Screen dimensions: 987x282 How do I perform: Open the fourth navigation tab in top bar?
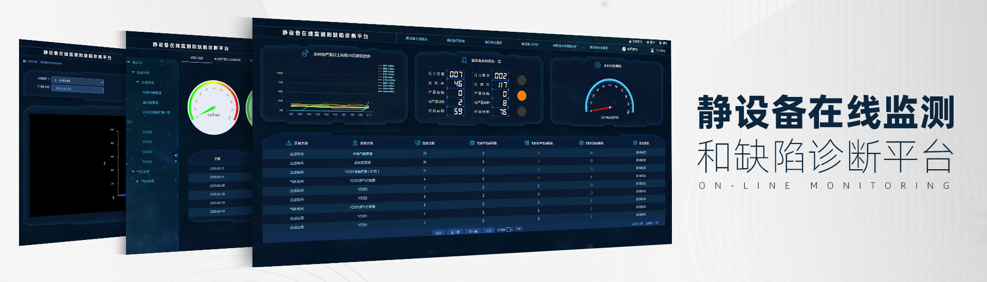[x=529, y=44]
